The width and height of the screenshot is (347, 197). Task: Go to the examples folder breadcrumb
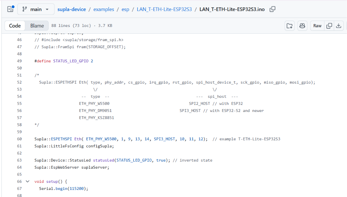tap(104, 9)
